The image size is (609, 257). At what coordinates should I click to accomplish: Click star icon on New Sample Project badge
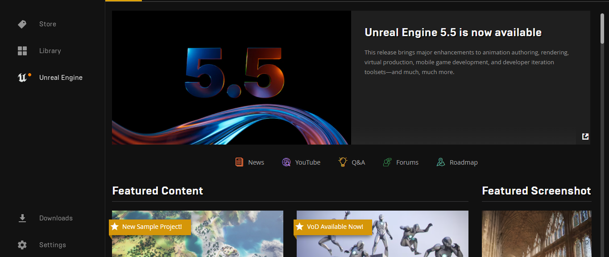pyautogui.click(x=115, y=227)
